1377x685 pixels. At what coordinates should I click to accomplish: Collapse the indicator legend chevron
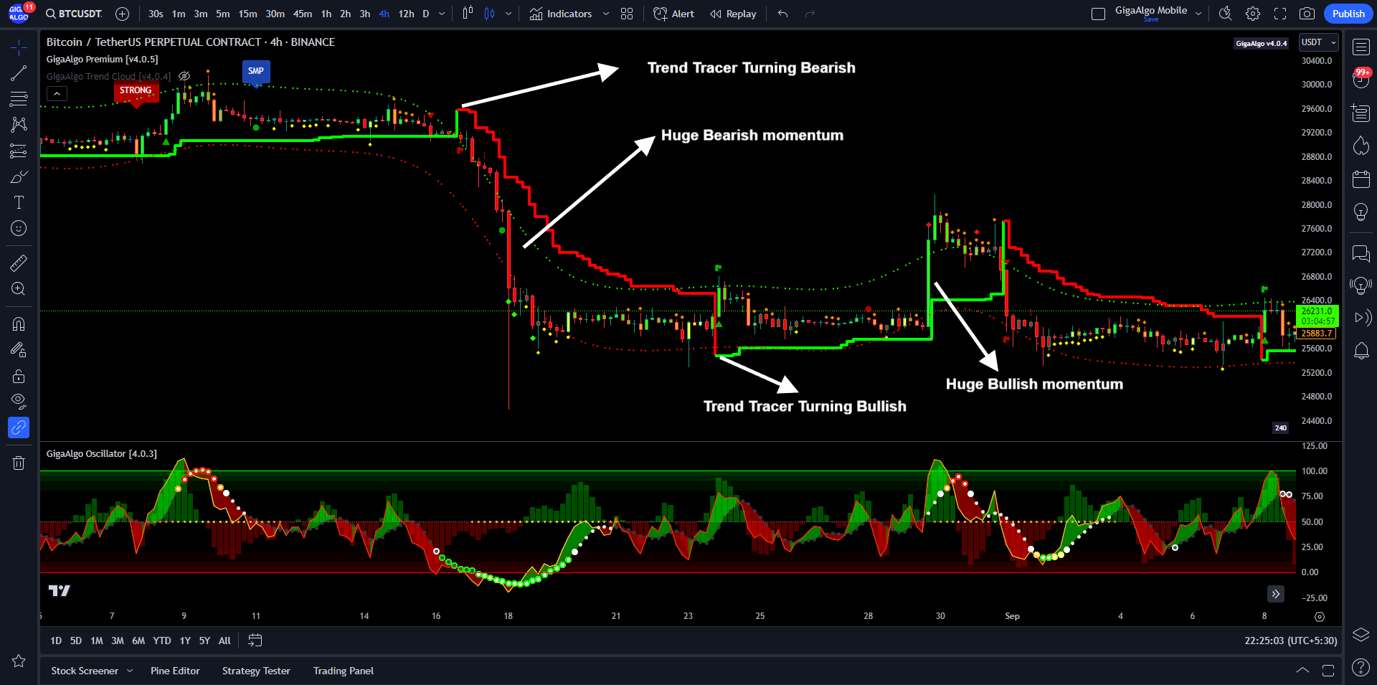[x=57, y=93]
